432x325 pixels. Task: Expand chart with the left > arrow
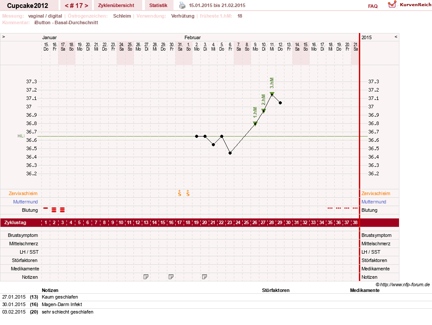pyautogui.click(x=4, y=37)
